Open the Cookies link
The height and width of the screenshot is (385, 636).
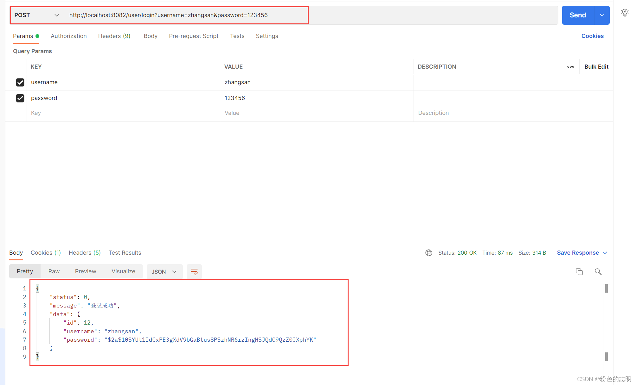592,36
